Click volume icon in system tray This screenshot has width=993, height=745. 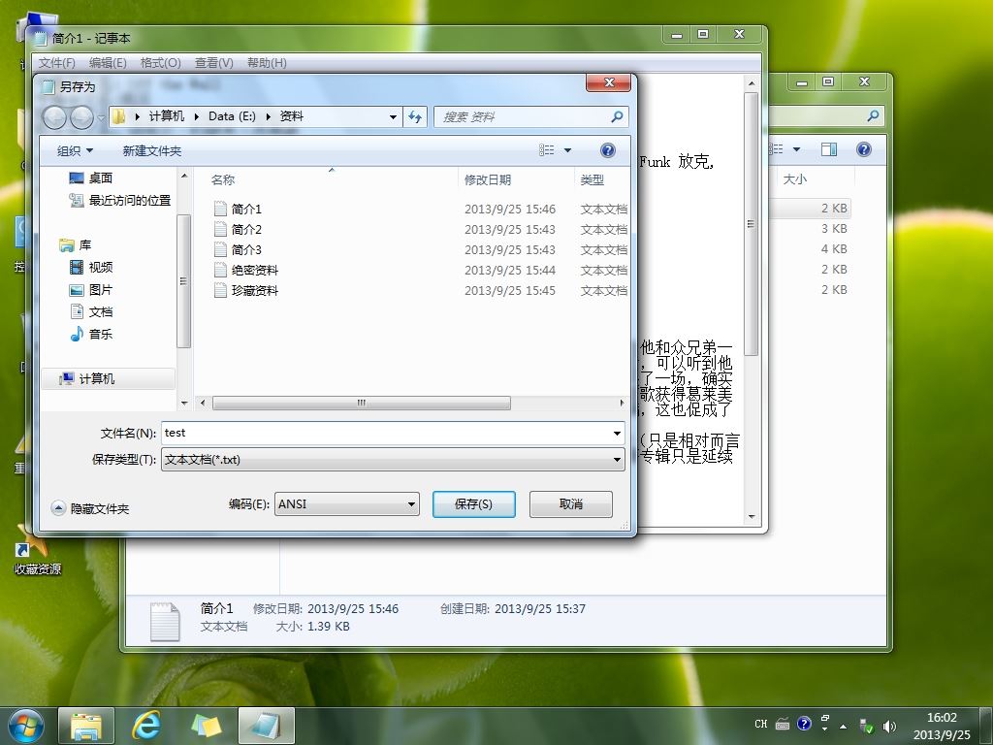890,726
